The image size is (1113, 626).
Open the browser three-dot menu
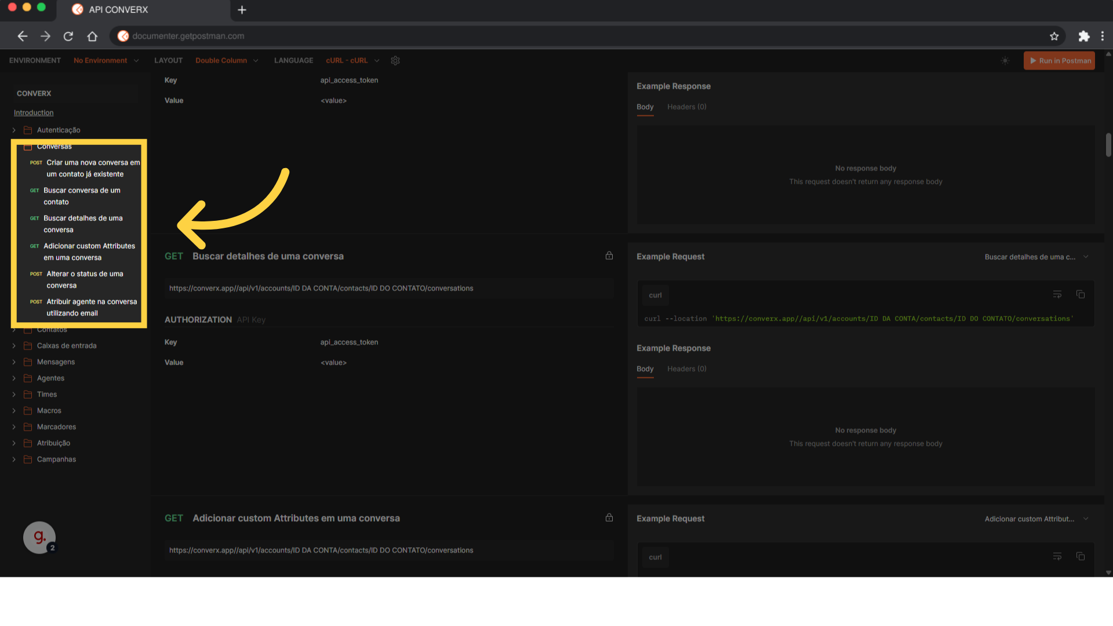point(1102,36)
